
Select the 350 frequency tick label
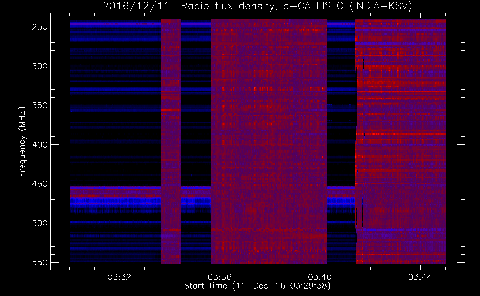point(40,105)
